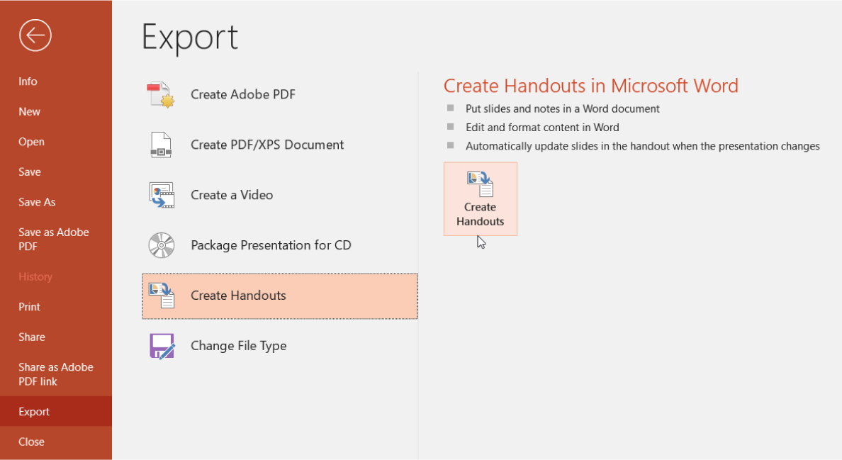Open the Info backstage tab
Image resolution: width=842 pixels, height=460 pixels.
(x=56, y=82)
